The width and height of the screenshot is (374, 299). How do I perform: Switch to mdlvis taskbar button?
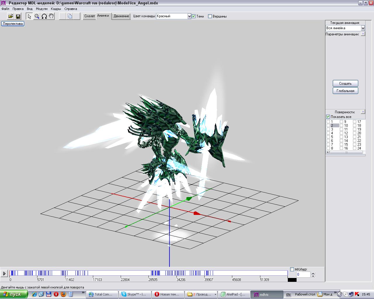pos(268,294)
